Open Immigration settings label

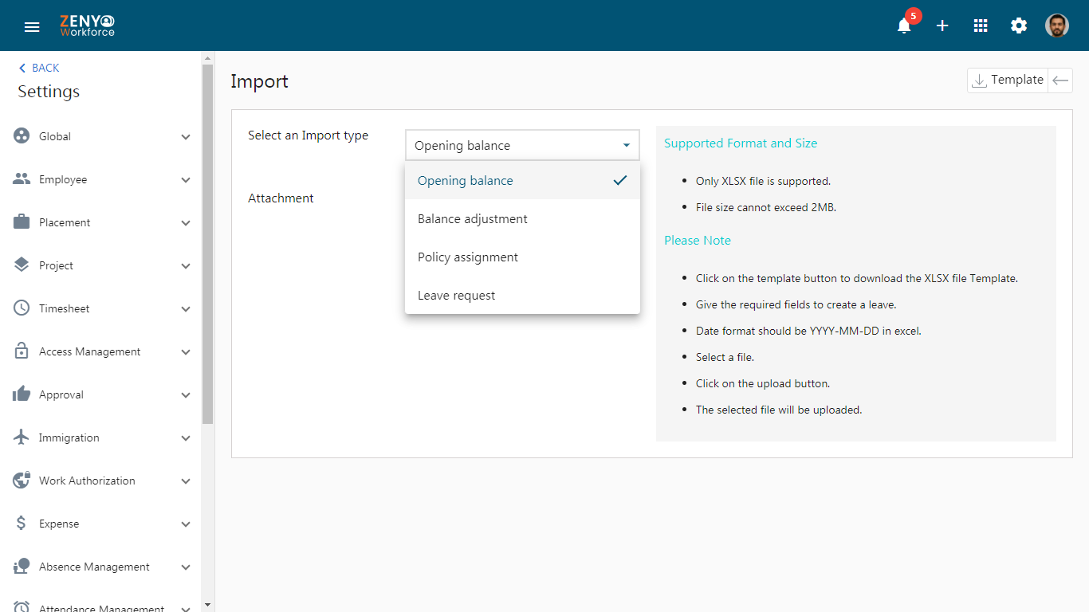pyautogui.click(x=69, y=437)
